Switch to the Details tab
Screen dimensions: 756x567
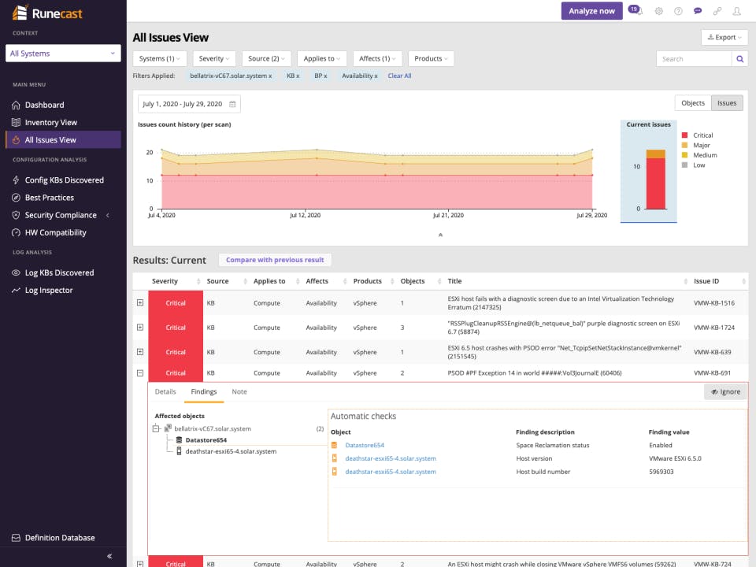tap(165, 392)
